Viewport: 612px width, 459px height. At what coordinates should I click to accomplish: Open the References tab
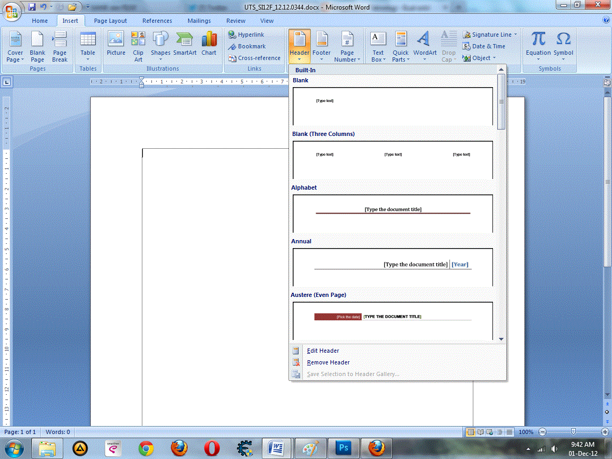[157, 21]
